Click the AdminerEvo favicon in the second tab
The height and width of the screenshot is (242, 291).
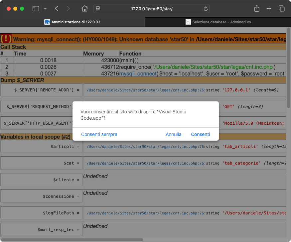(188, 22)
